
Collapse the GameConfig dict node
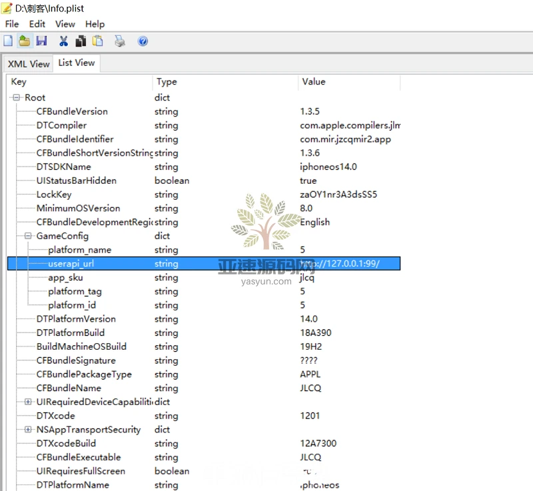pos(27,236)
